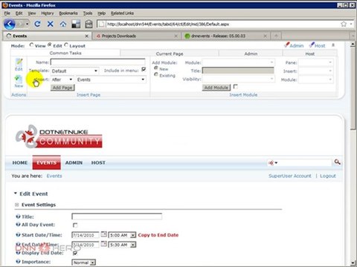The image size is (357, 267).
Task: Open the Insert After dropdown
Action: pos(62,79)
